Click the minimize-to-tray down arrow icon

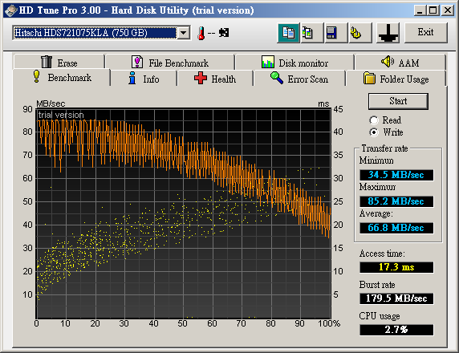tap(388, 32)
